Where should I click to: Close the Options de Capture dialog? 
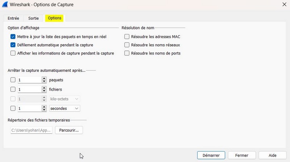tap(285, 4)
